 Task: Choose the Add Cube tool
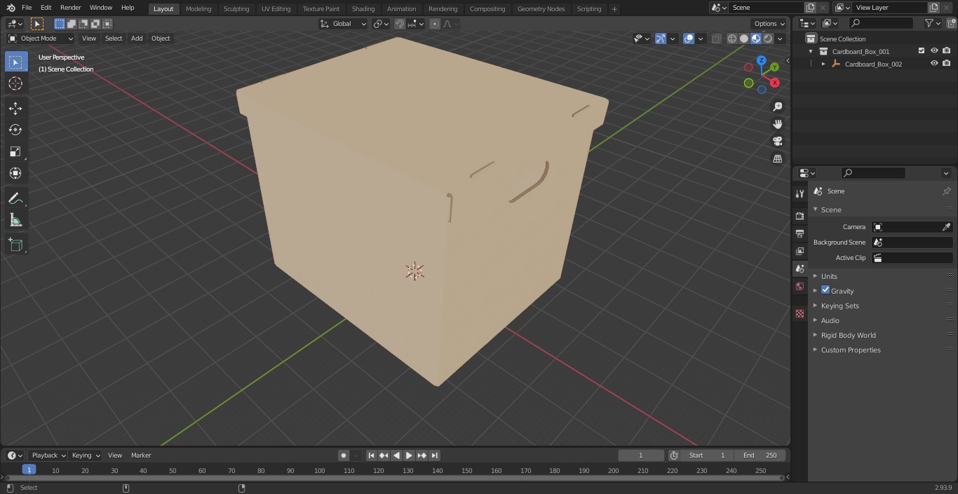point(15,245)
